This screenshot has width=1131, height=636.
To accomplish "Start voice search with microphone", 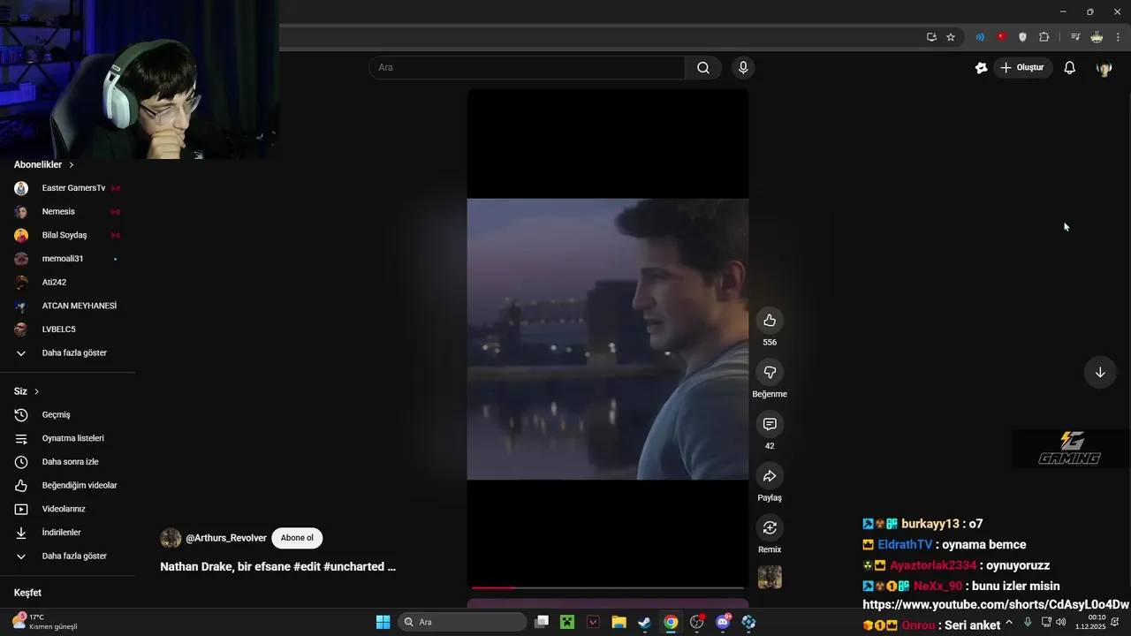I will (743, 67).
